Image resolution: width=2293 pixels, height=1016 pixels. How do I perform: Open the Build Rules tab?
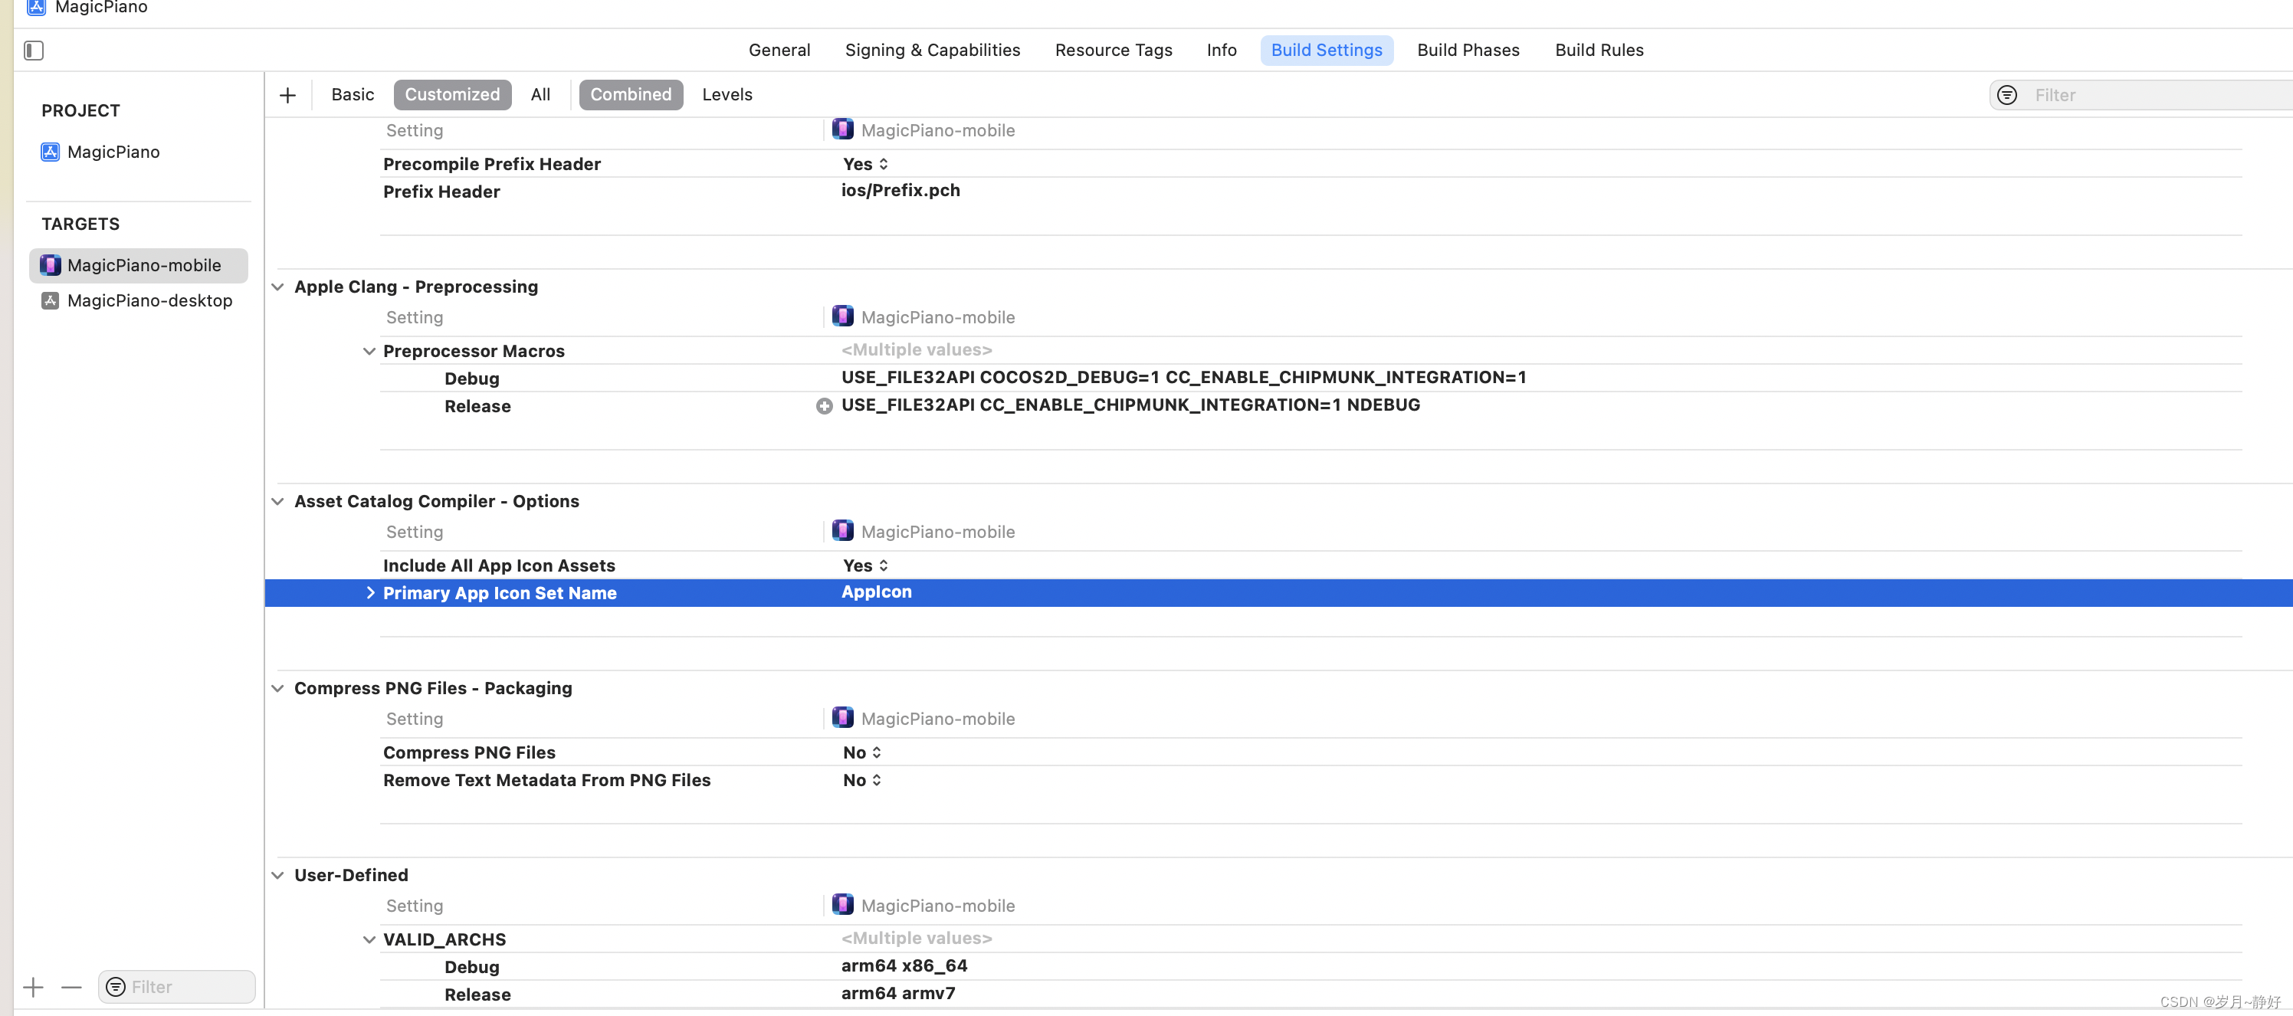tap(1599, 51)
